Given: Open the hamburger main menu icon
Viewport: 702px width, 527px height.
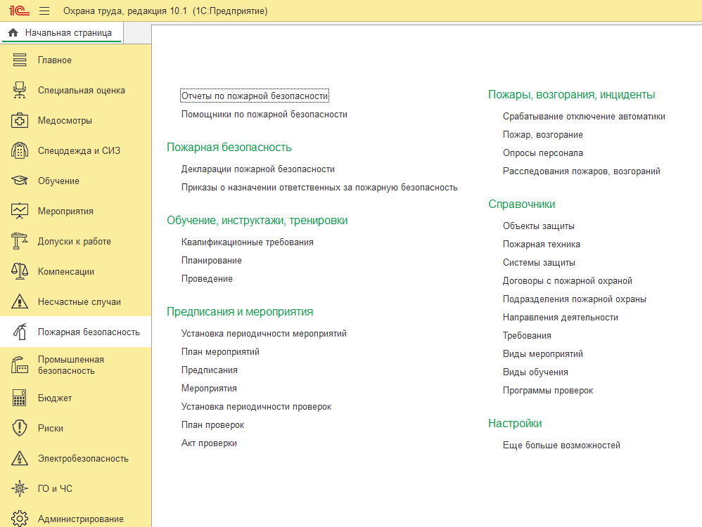Looking at the screenshot, I should [44, 11].
